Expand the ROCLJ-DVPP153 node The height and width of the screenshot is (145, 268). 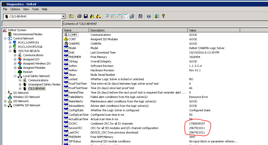point(10,43)
